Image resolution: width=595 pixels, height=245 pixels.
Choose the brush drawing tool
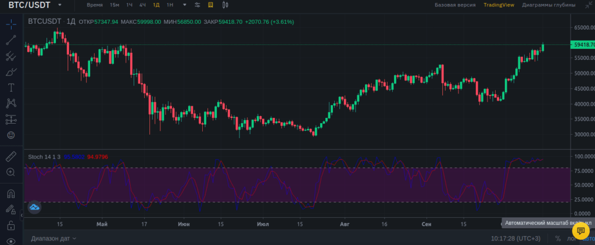pyautogui.click(x=10, y=72)
